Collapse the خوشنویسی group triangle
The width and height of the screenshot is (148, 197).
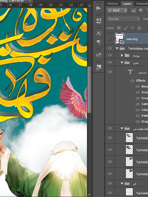pyautogui.click(x=122, y=128)
